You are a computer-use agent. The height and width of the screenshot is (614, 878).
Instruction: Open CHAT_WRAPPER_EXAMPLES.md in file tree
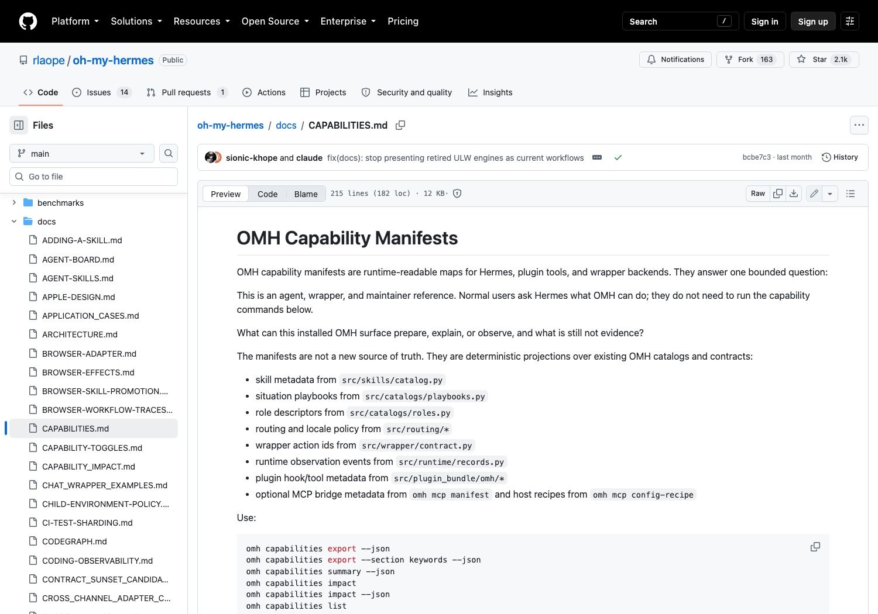105,485
